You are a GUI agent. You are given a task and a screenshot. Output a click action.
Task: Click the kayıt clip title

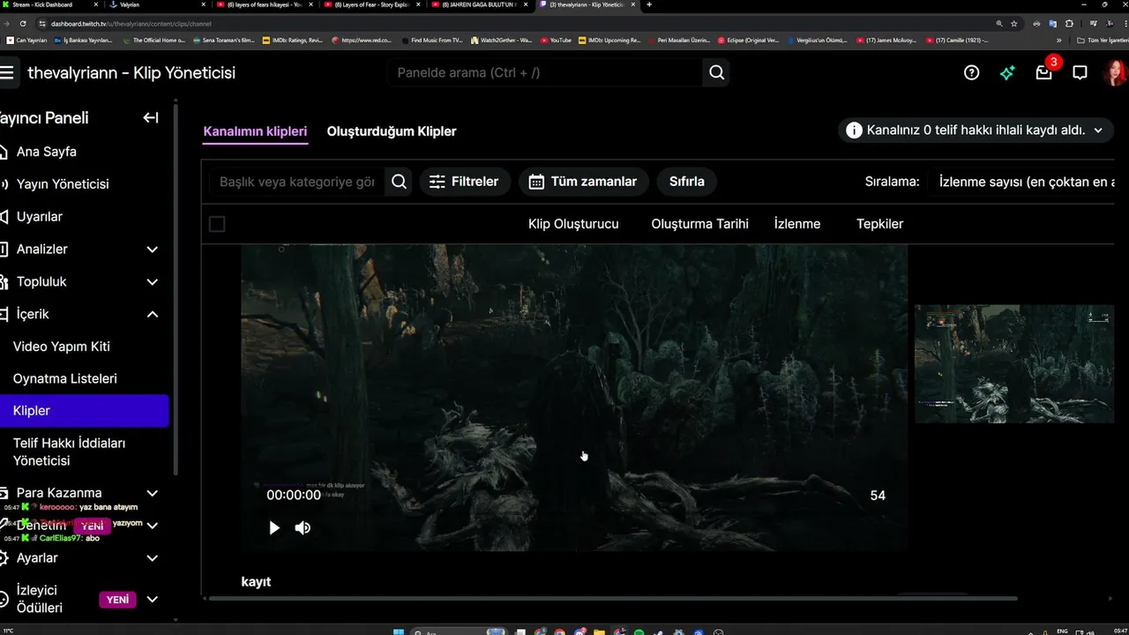pos(256,582)
